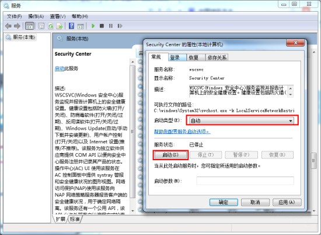The width and height of the screenshot is (321, 235).
Task: Maximize the 服务 window
Action: coord(294,4)
